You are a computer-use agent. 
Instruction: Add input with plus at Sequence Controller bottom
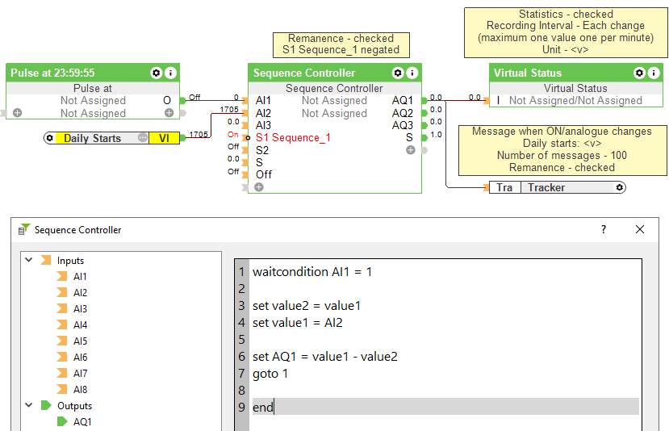259,187
